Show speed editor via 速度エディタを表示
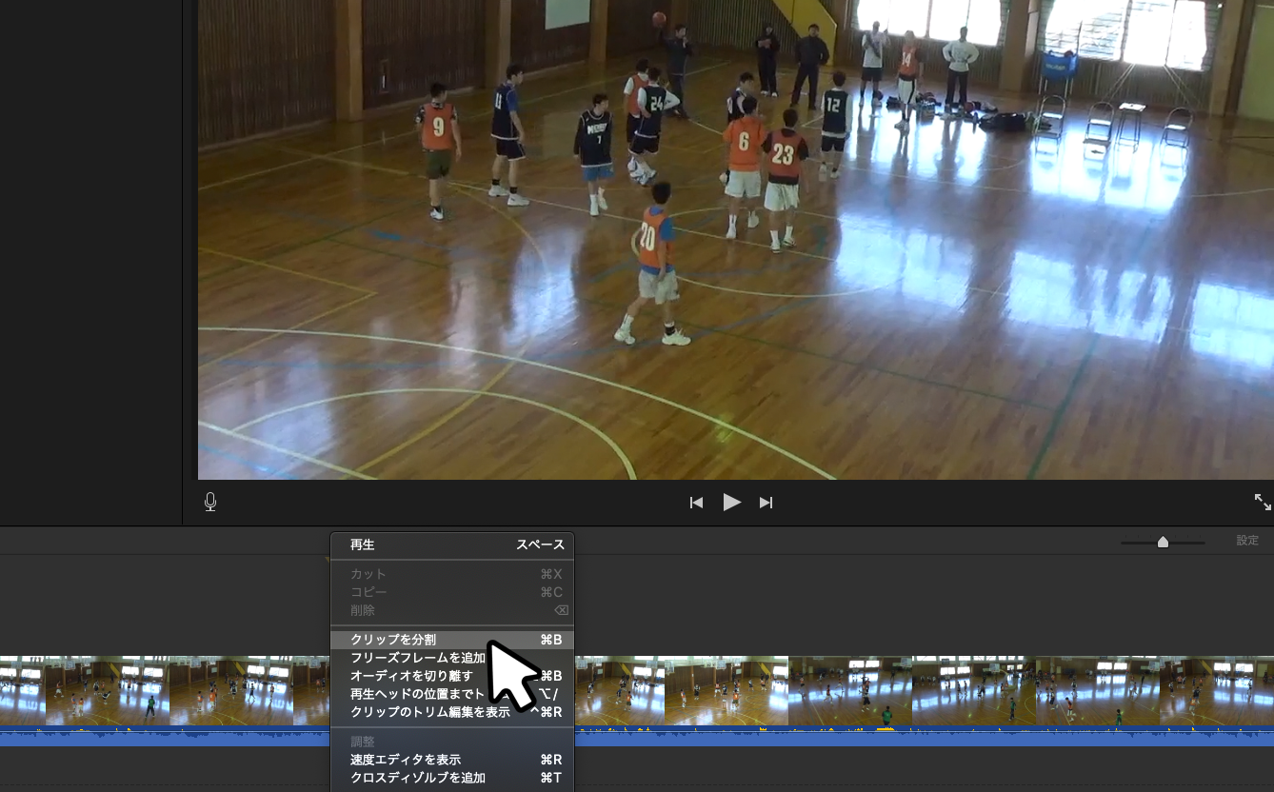1274x792 pixels. tap(405, 760)
